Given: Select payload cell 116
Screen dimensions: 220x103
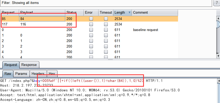Looking at the screenshot, I should pos(42,24).
